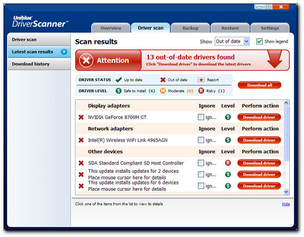Download driver for NVIDIA GeForce 8700M GT
Image resolution: width=304 pixels, height=237 pixels.
pos(259,117)
